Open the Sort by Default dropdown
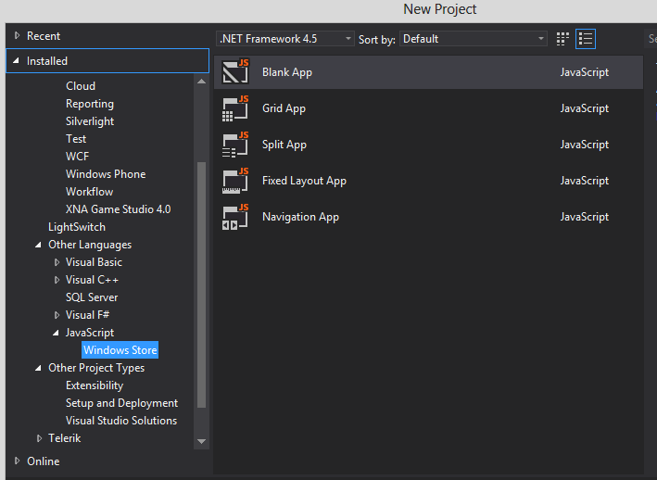The height and width of the screenshot is (480, 657). [474, 39]
